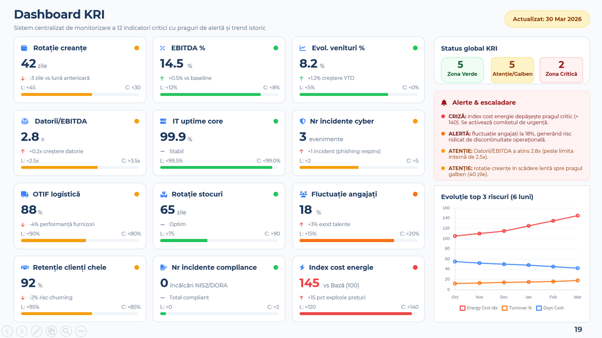The height and width of the screenshot is (338, 602).
Task: Click the "-4% performanță furnizori" text
Action: 62,224
